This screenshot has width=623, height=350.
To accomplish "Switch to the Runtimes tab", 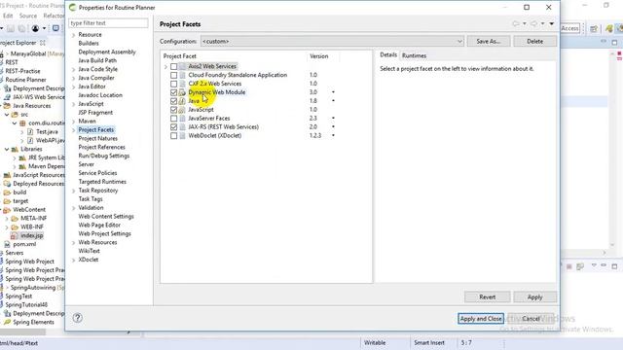I will click(414, 56).
